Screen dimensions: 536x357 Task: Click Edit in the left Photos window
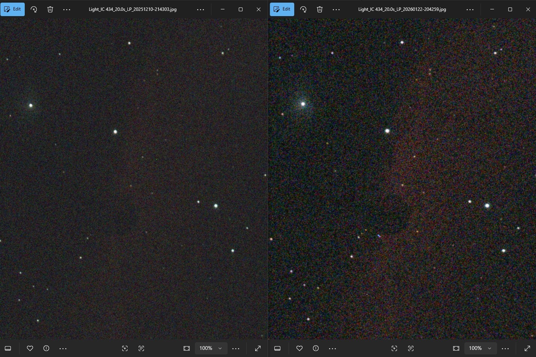pyautogui.click(x=13, y=9)
